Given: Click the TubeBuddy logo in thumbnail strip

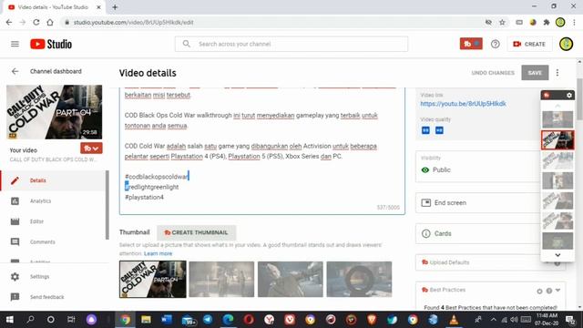Looking at the screenshot, I should point(547,95).
